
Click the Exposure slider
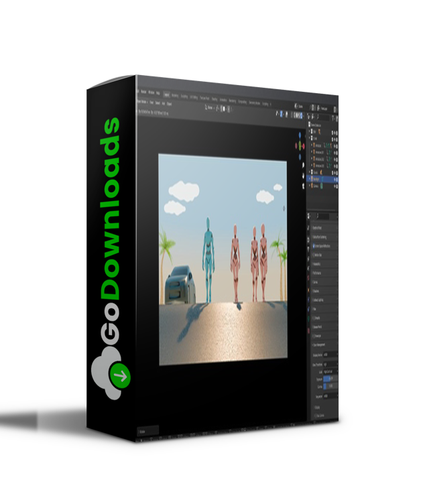click(x=330, y=379)
